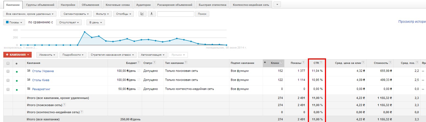Switch to Быстрая статистика tab
This screenshot has height=122, width=426.
[x=212, y=5]
